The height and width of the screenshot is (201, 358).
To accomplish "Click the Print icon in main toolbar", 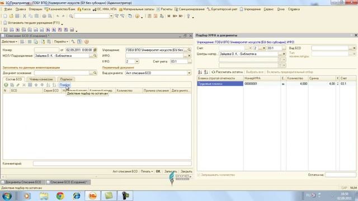I will tap(44, 16).
